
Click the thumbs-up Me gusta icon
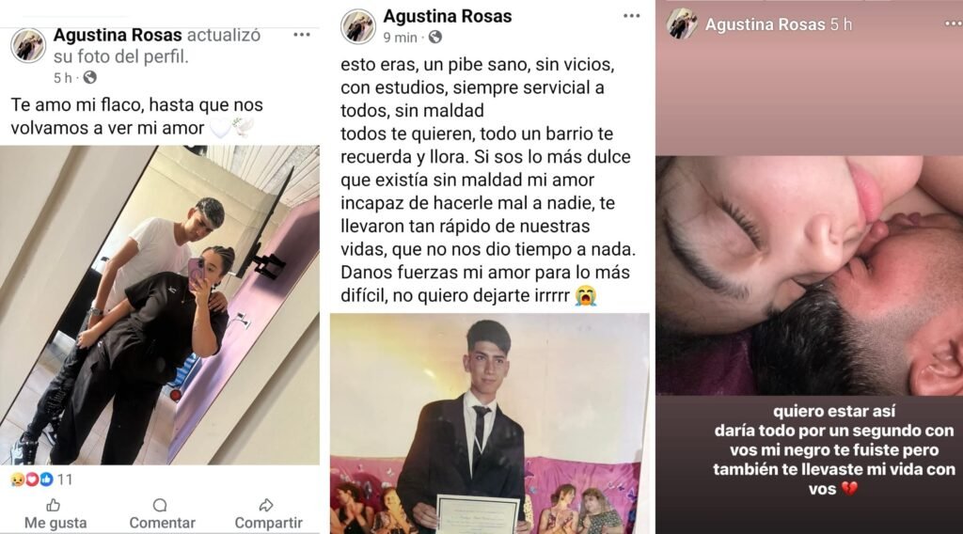pos(54,505)
